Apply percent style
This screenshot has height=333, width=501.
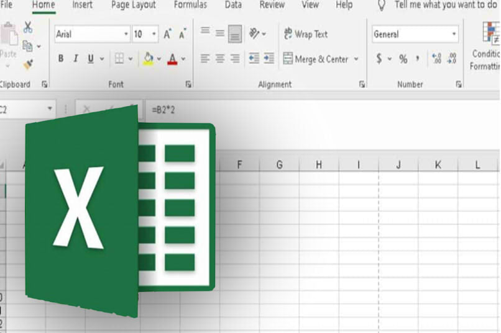tap(403, 59)
